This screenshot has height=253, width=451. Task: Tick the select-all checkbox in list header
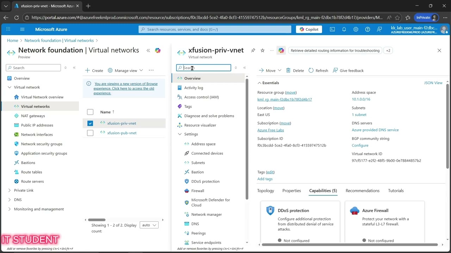[90, 112]
